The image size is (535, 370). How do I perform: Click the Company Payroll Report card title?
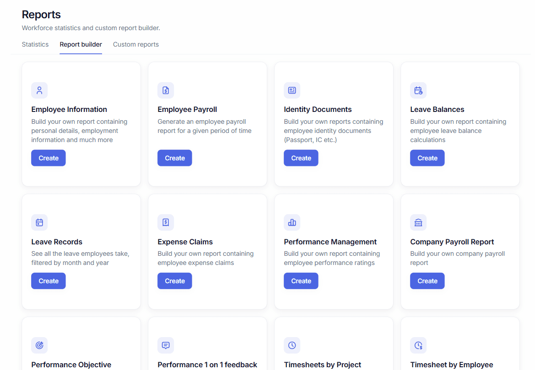452,242
